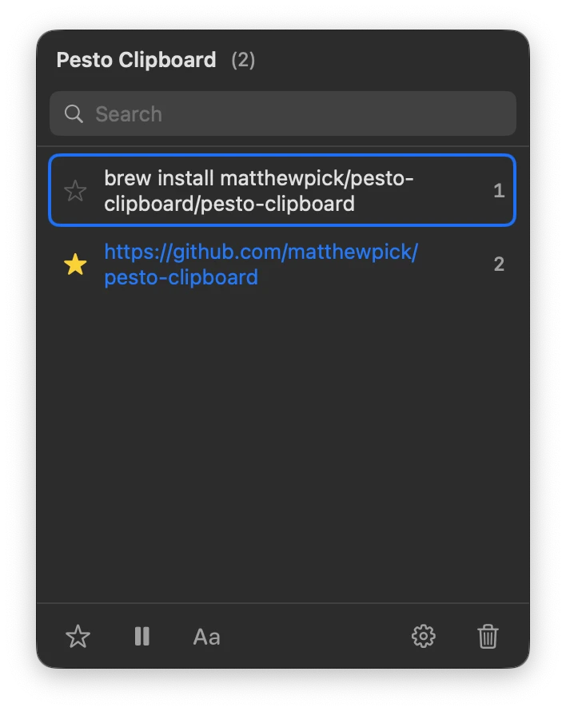Toggle the Aa case-sensitive option
The width and height of the screenshot is (566, 711).
(206, 637)
